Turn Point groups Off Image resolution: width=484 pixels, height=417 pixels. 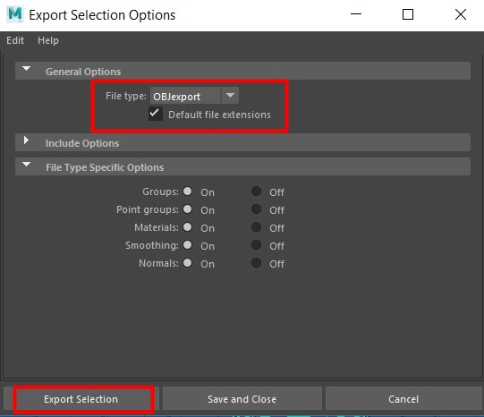pyautogui.click(x=256, y=209)
